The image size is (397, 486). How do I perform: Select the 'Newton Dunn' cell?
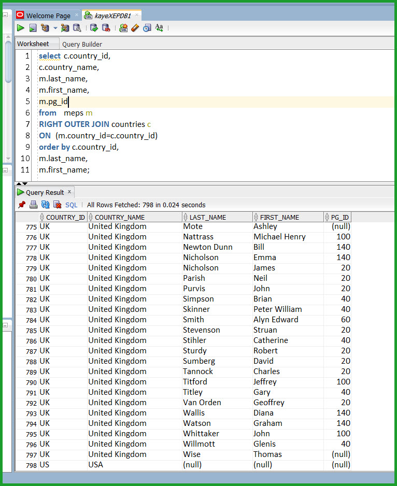[x=218, y=247]
